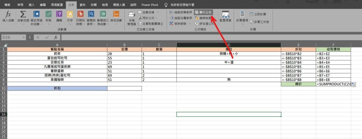The image size is (362, 139).
Task: Switch to the Page Layout (頁面配置) tab
Action: click(57, 5)
